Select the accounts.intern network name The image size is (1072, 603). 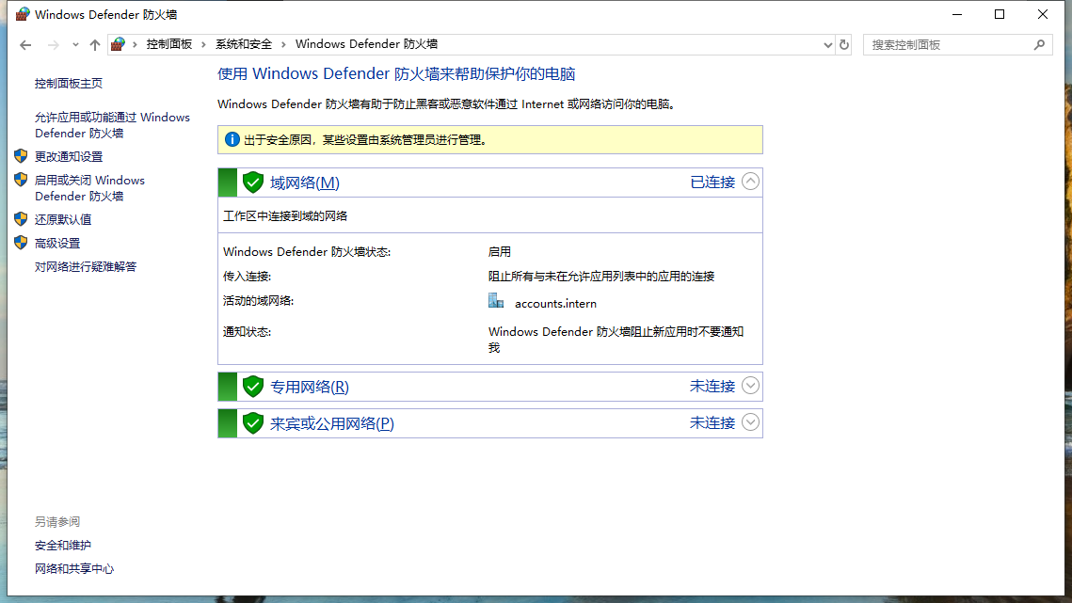pyautogui.click(x=555, y=304)
